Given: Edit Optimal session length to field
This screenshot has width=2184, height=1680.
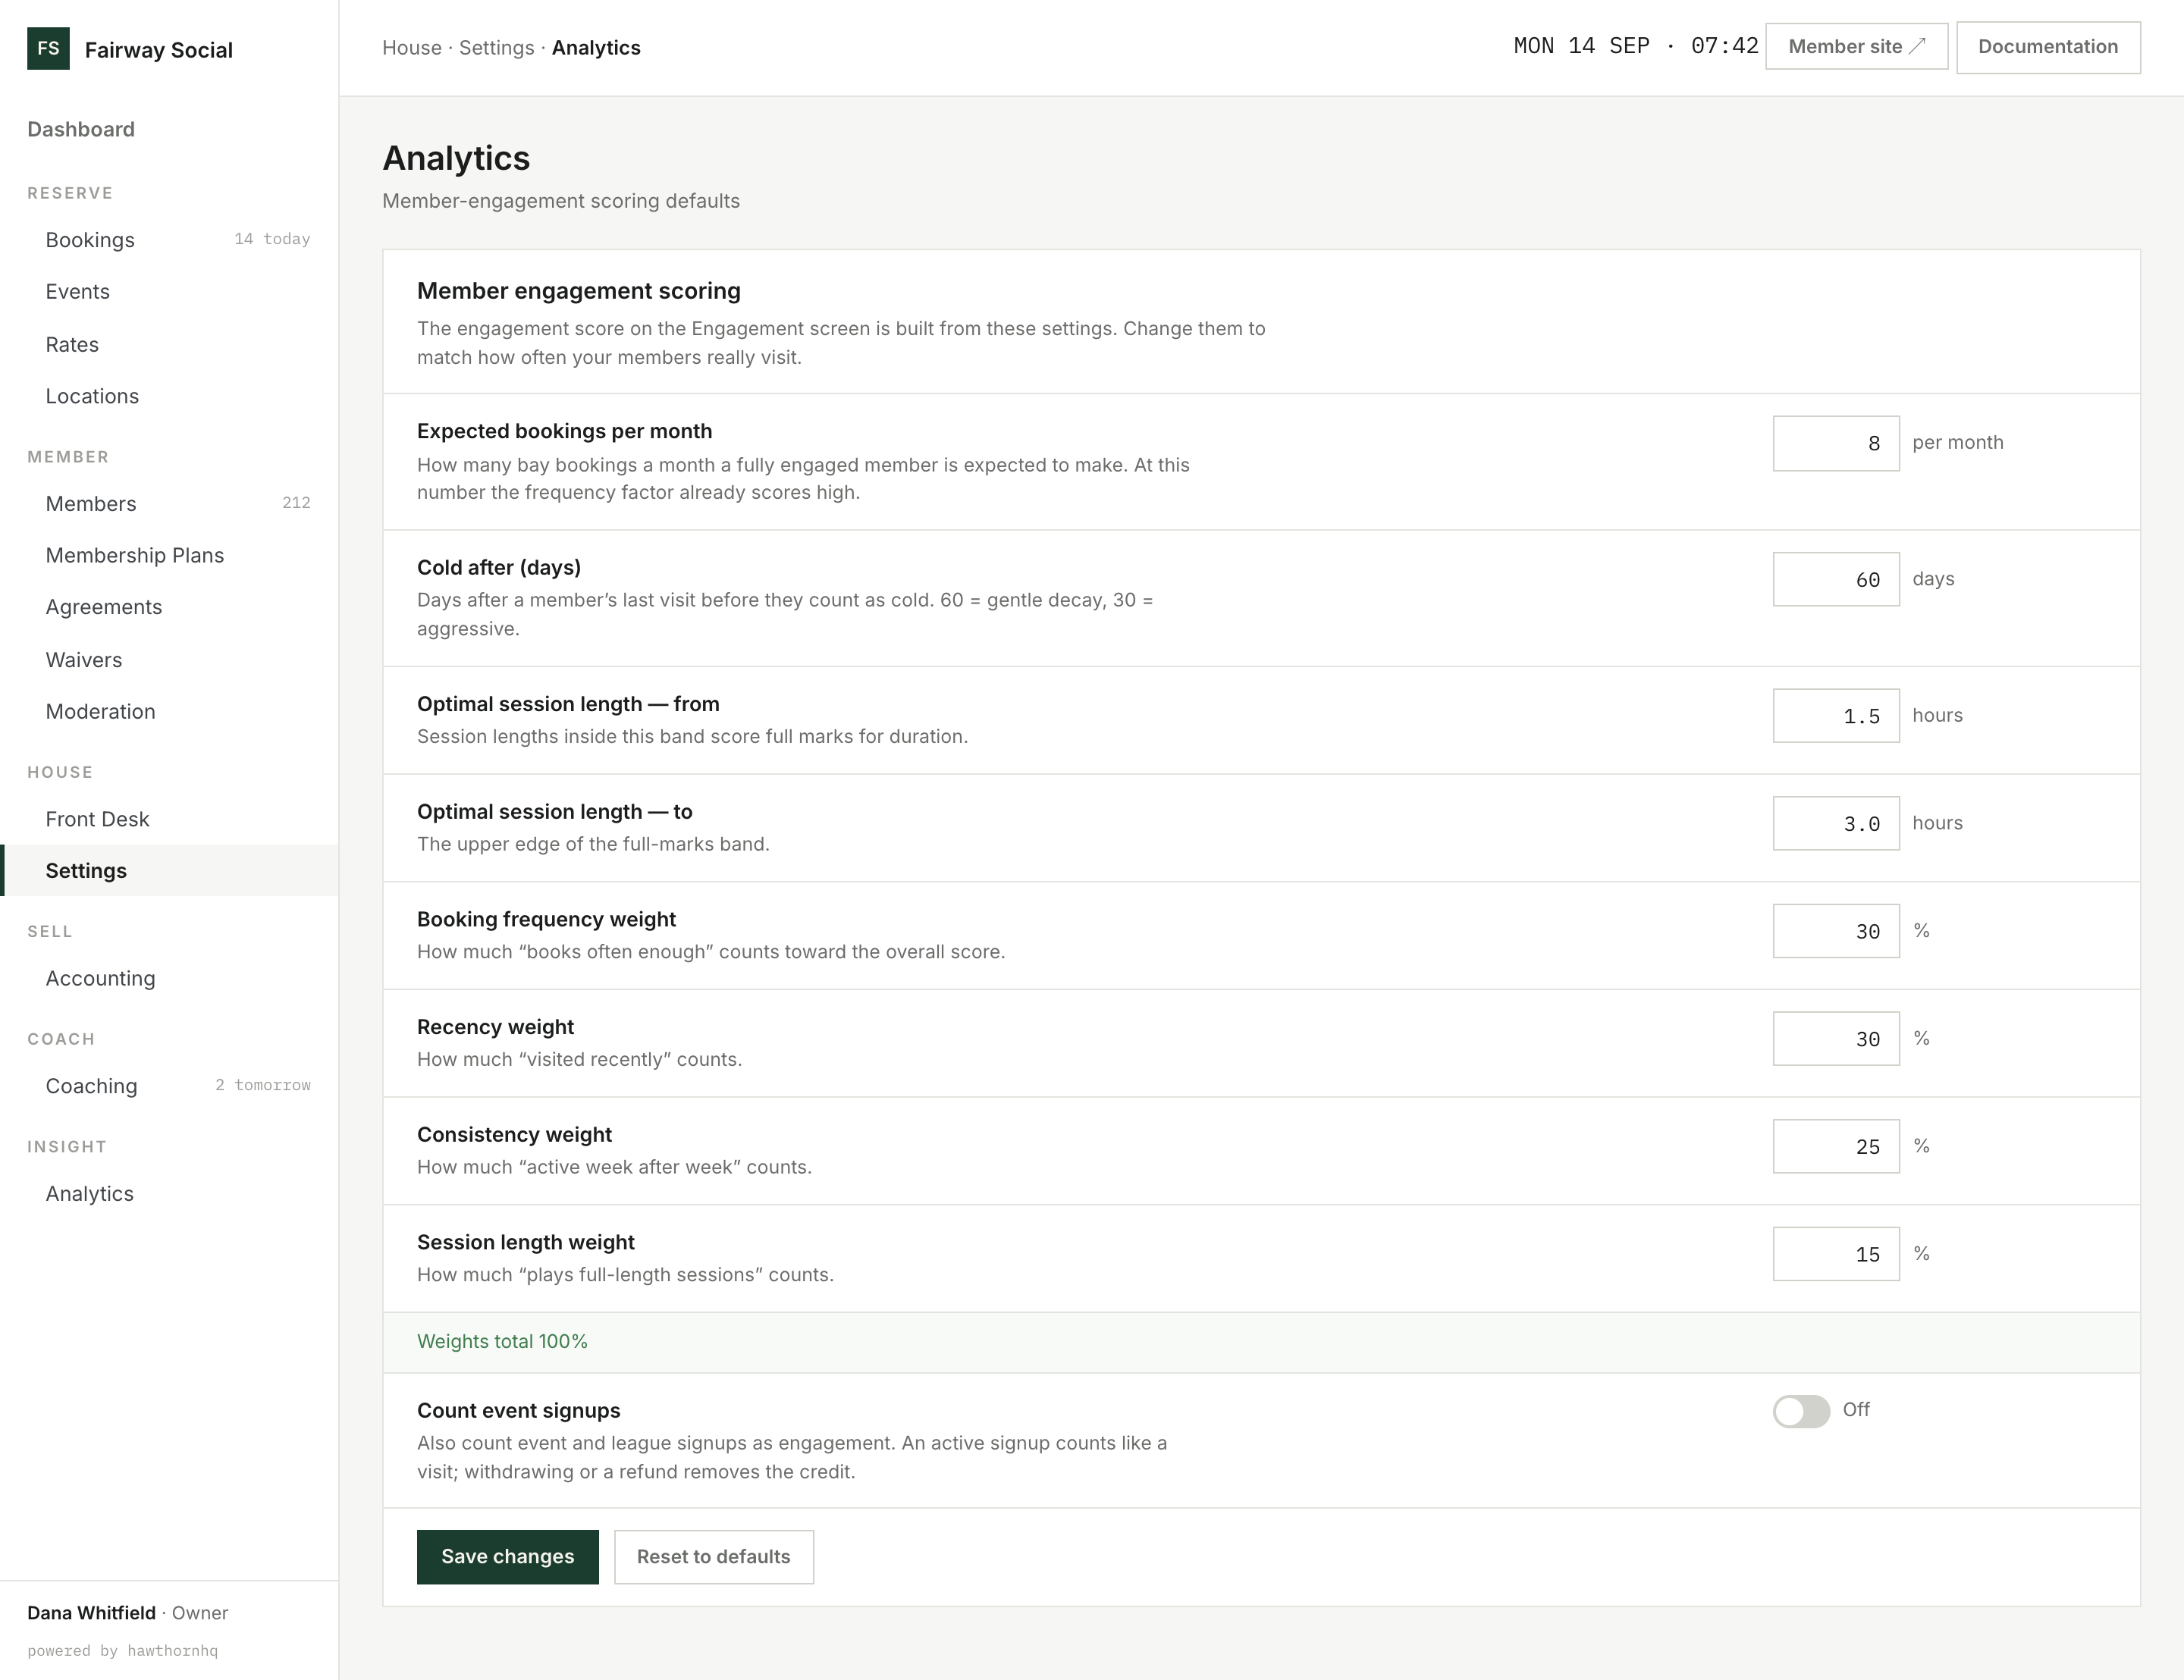Looking at the screenshot, I should click(x=1836, y=823).
